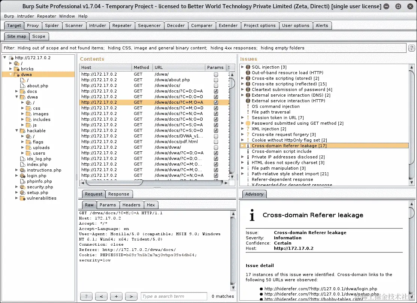This screenshot has height=303, width=417.
Task: Click the vulnerabilities folder icon
Action: click(x=22, y=198)
